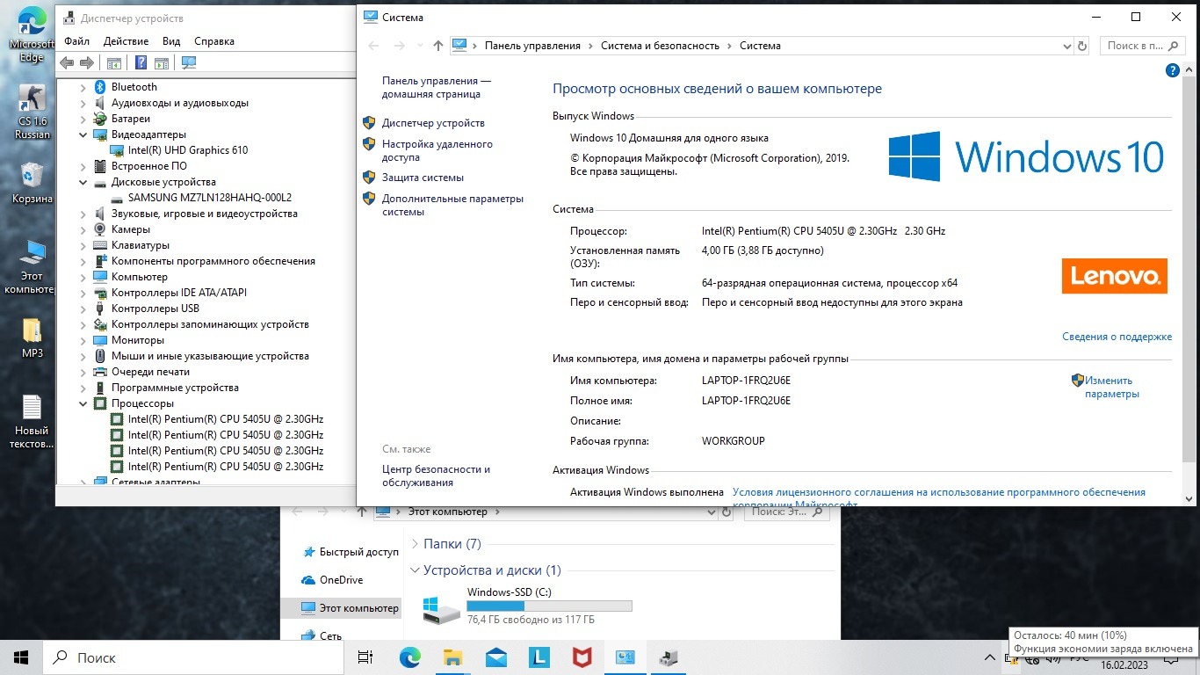Select Камеры category in Device Manager
This screenshot has width=1200, height=675.
[130, 229]
